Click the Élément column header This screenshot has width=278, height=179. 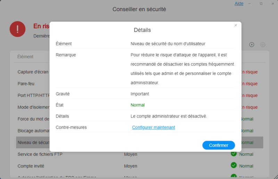25,57
